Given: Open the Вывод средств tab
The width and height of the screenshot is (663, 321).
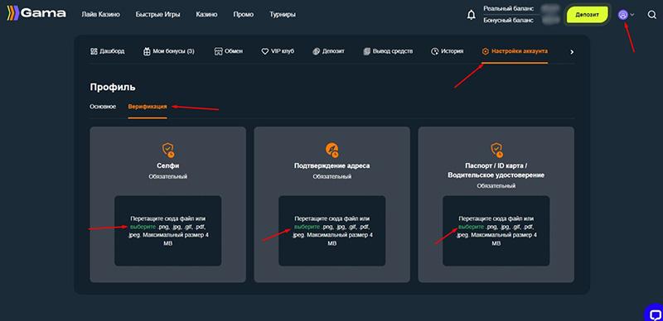Looking at the screenshot, I should point(388,51).
